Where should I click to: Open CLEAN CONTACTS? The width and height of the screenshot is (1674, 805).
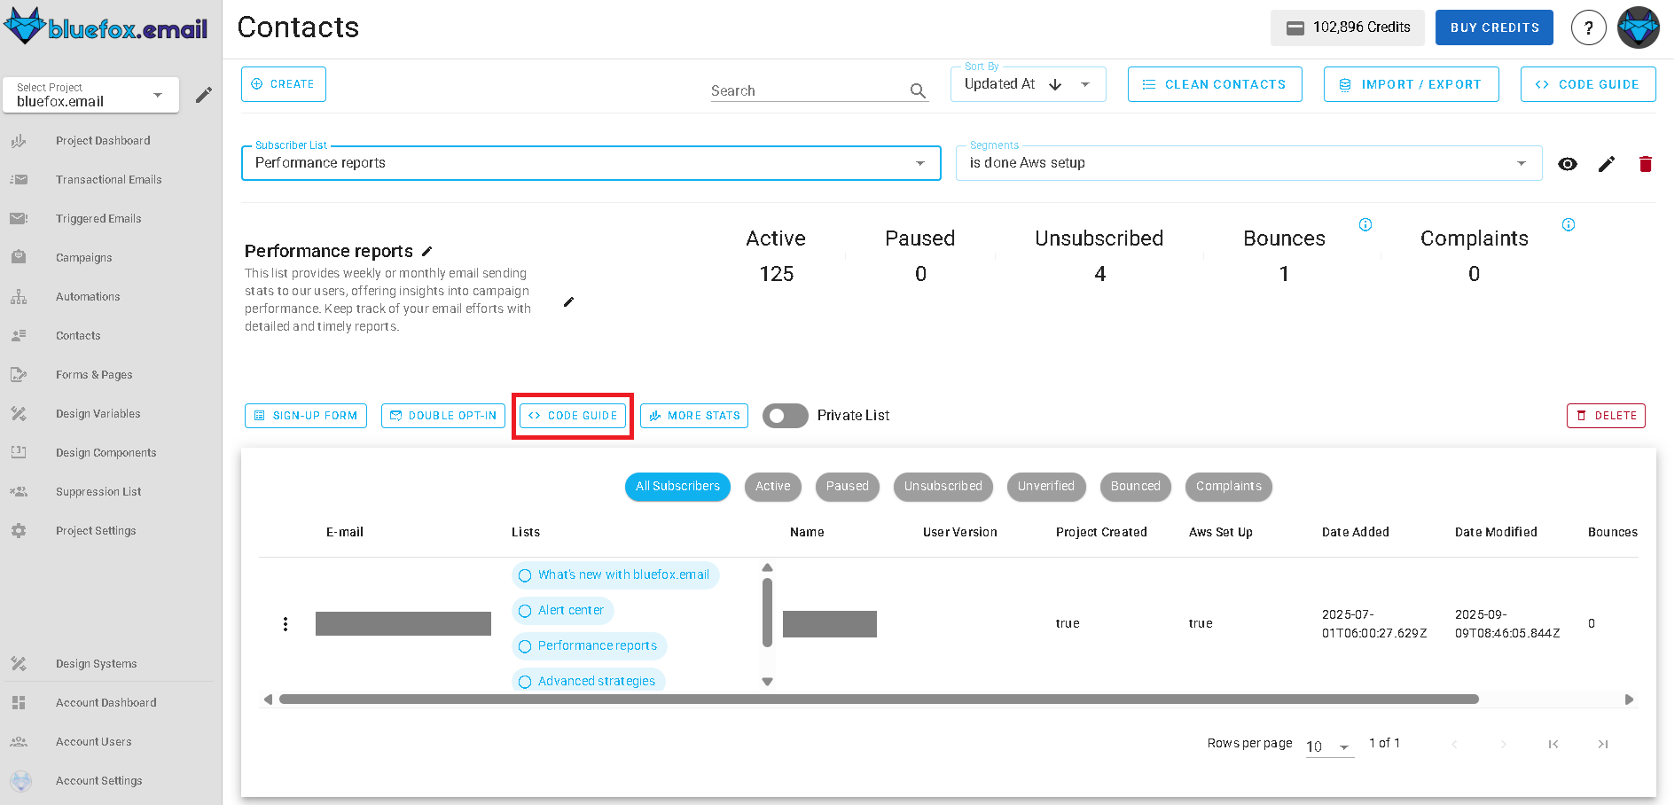tap(1215, 84)
